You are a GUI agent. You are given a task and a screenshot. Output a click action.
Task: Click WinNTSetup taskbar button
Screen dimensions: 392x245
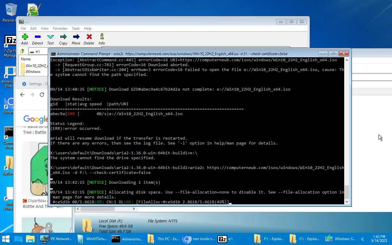click(x=92, y=239)
